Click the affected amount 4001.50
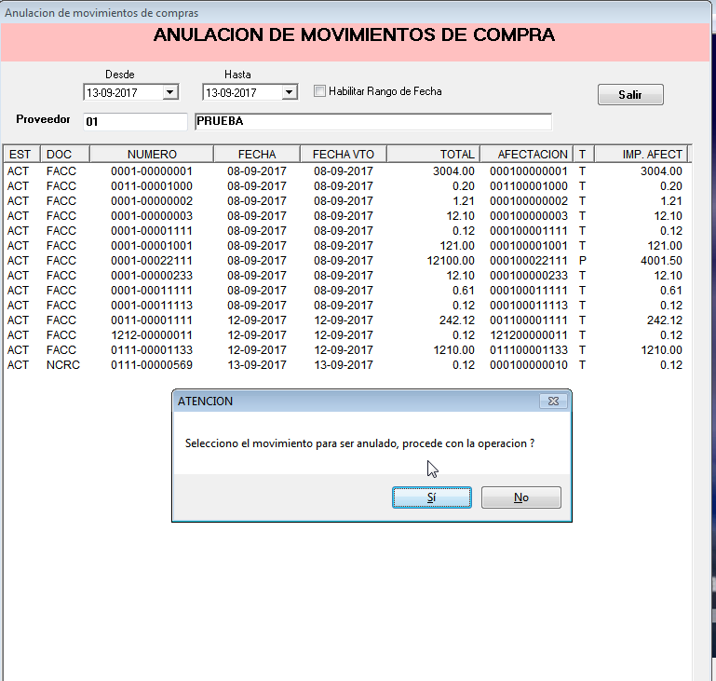This screenshot has height=681, width=716. [661, 261]
